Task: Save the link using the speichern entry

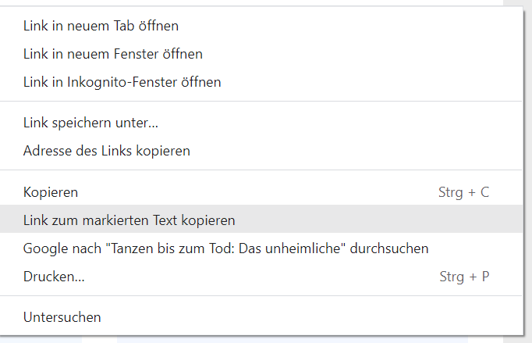Action: click(91, 123)
